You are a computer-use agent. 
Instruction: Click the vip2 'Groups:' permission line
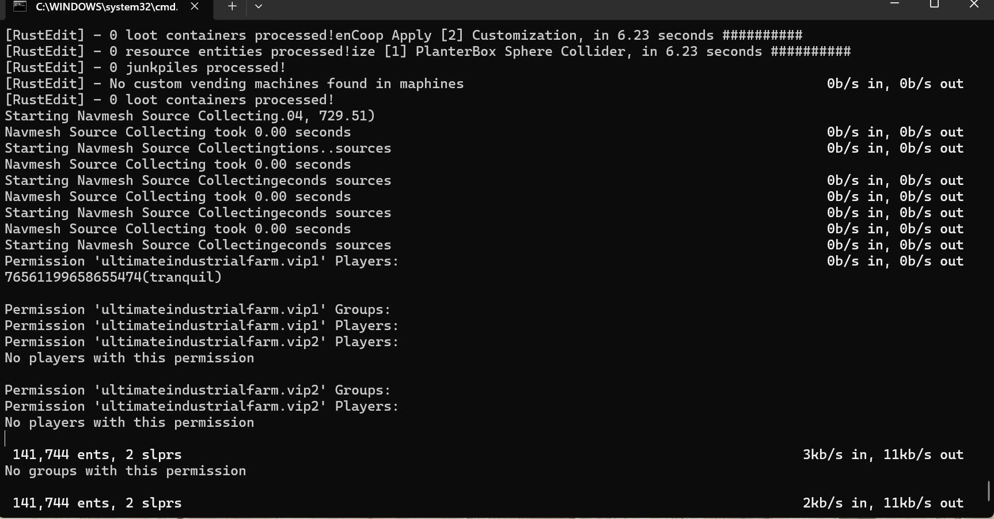(198, 390)
